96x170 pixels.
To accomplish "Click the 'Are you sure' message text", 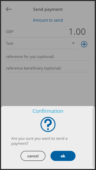I will (x=39, y=141).
